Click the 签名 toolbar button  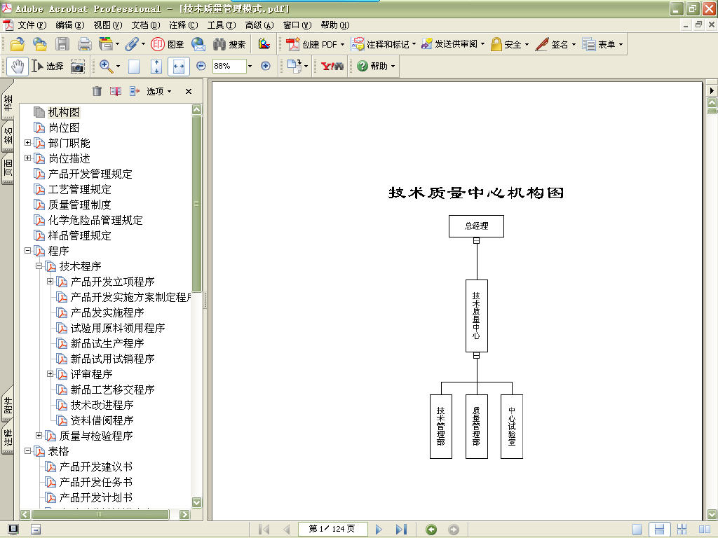pos(555,44)
